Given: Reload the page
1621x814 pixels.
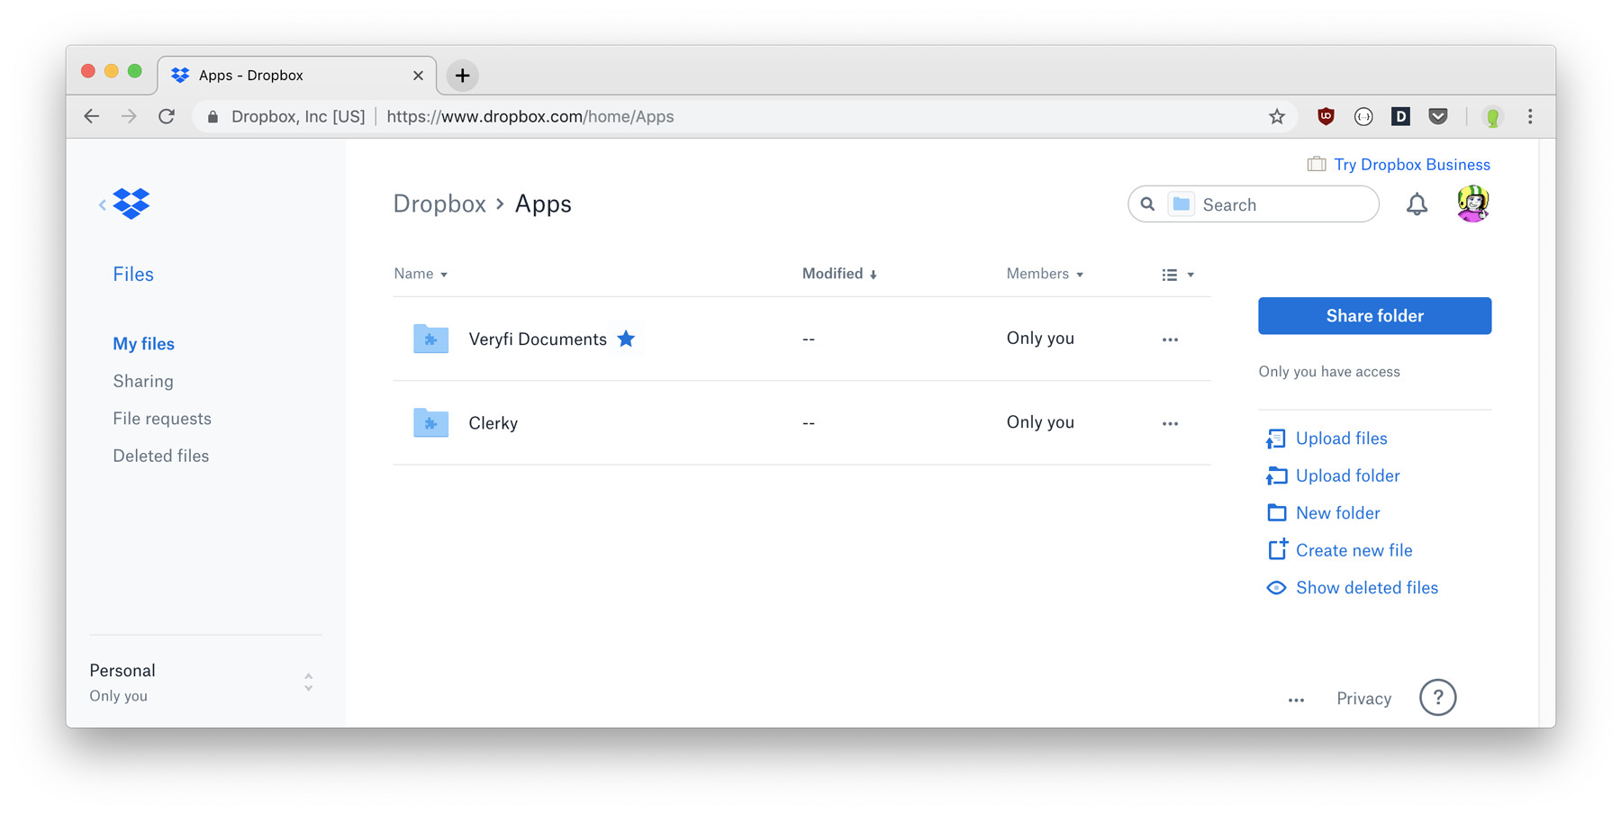Looking at the screenshot, I should tap(167, 116).
